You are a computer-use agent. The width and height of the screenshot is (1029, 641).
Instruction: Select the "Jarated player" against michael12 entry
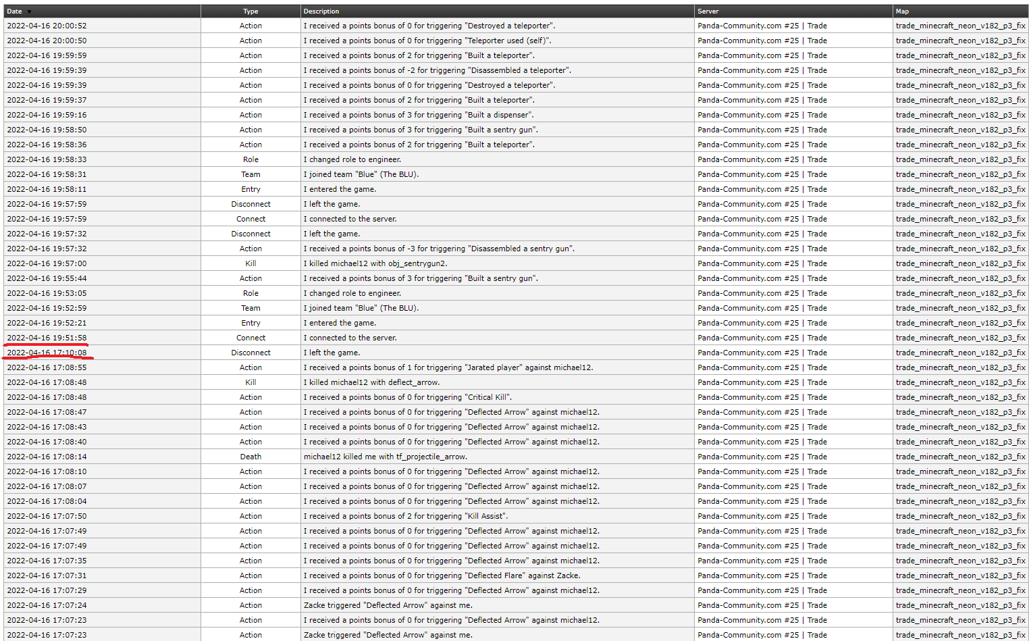(448, 367)
